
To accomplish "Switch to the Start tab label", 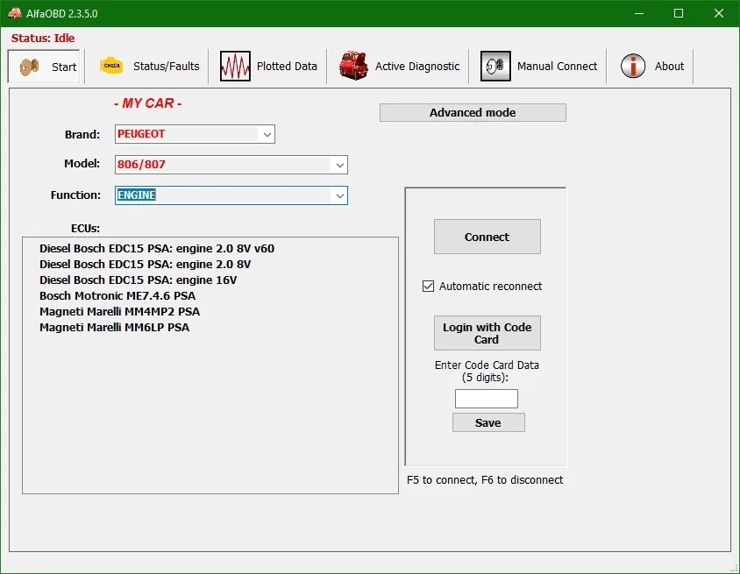I will coord(64,67).
